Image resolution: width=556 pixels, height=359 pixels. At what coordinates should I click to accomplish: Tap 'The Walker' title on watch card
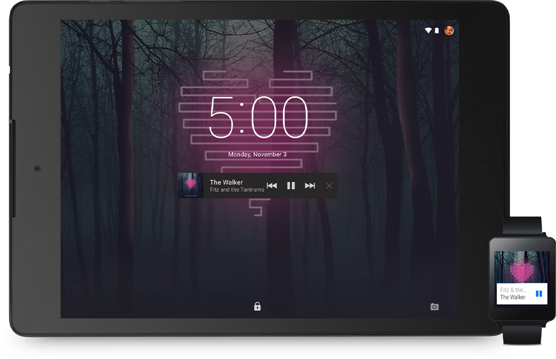513,298
